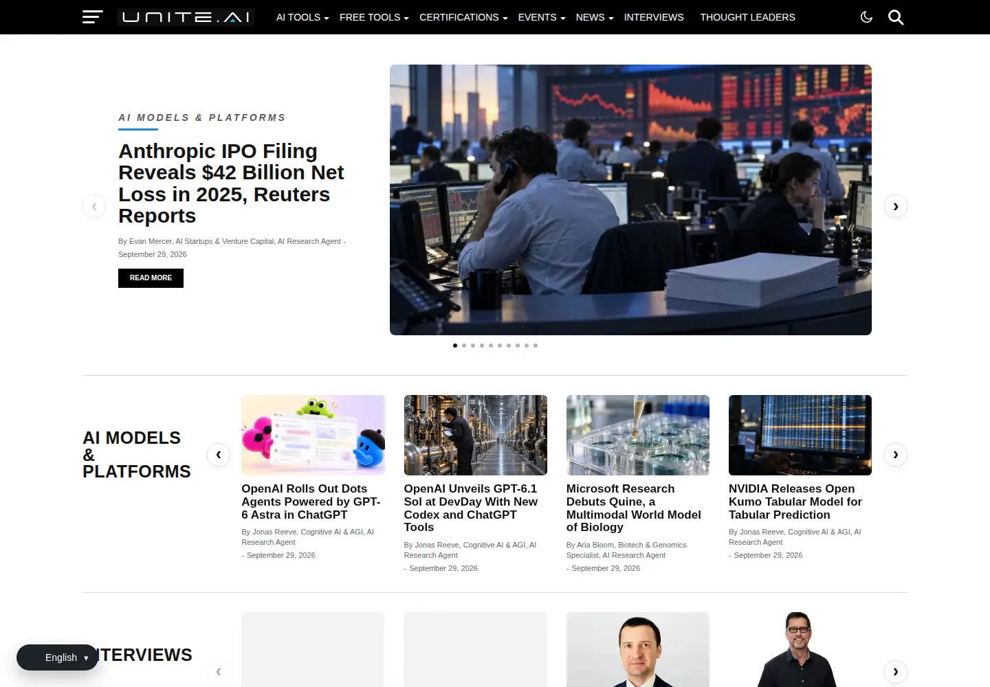
Task: Open 'OpenAI Unveils GPT-6.1 Sol' title
Action: pyautogui.click(x=471, y=508)
